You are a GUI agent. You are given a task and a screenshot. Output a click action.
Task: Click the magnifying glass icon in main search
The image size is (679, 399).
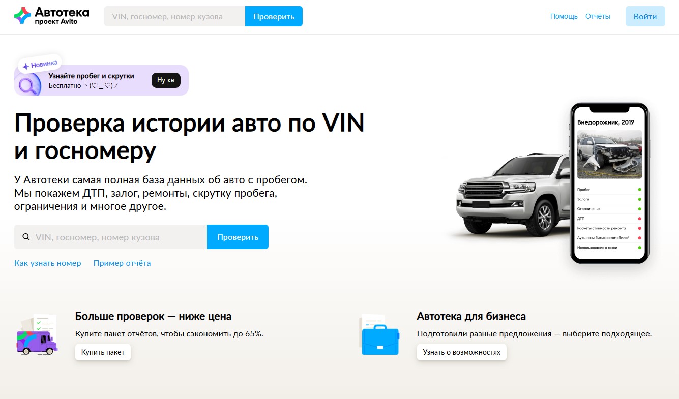(x=26, y=237)
